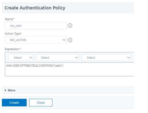Click the Name label
This screenshot has width=148, height=113.
(10, 19)
